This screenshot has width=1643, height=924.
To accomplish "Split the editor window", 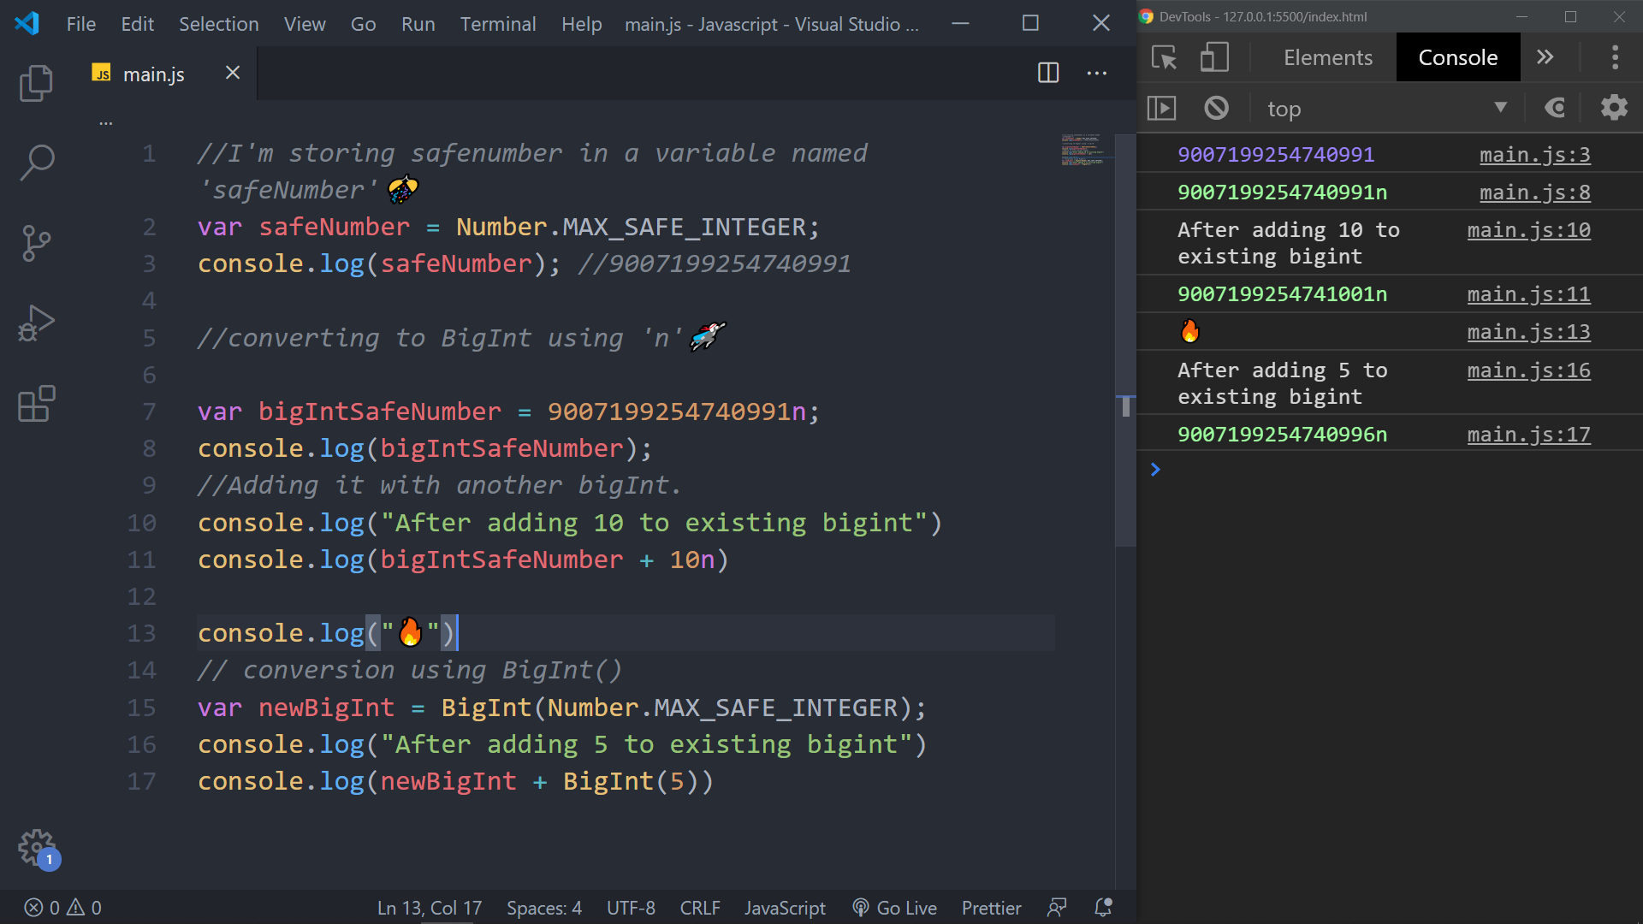I will coord(1047,73).
